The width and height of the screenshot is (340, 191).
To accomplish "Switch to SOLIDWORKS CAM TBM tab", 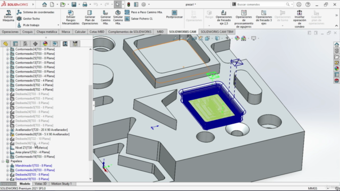I will pos(217,32).
